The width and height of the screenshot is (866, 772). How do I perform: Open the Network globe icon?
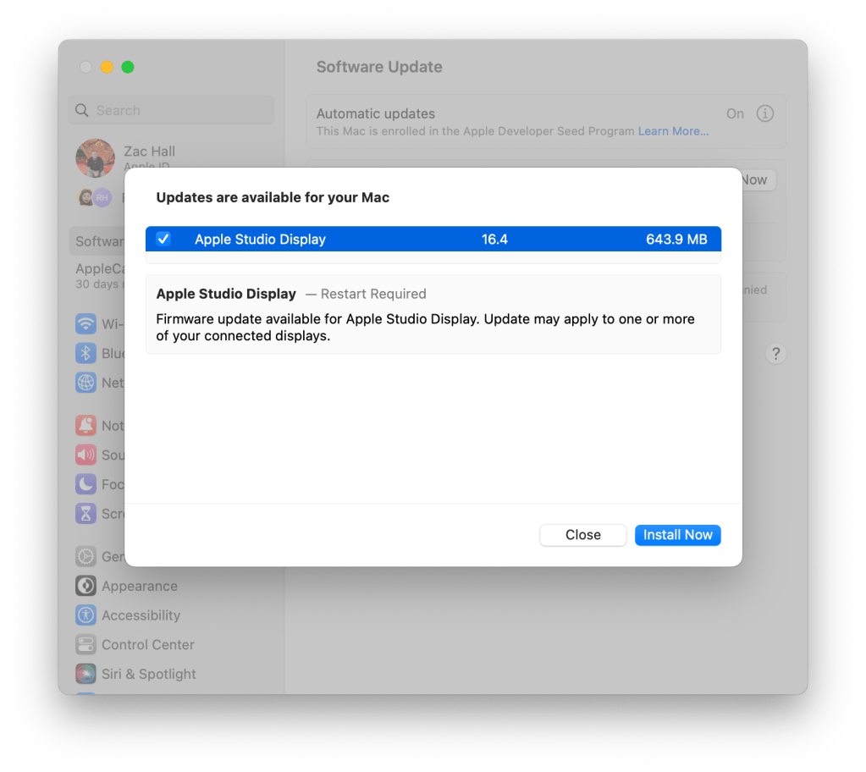[x=85, y=383]
